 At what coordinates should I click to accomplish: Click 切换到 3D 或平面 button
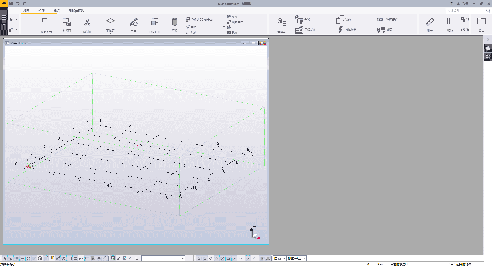199,19
